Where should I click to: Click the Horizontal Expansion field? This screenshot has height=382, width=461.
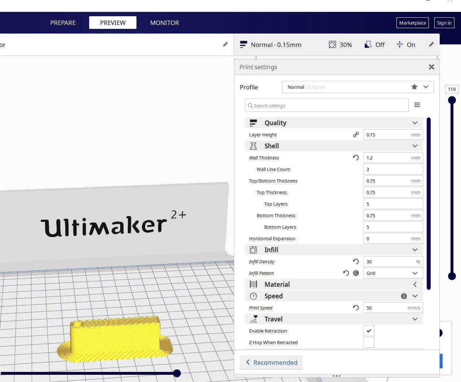pos(393,238)
